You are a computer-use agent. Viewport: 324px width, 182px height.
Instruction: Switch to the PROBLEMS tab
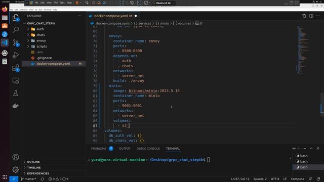[x=98, y=148]
